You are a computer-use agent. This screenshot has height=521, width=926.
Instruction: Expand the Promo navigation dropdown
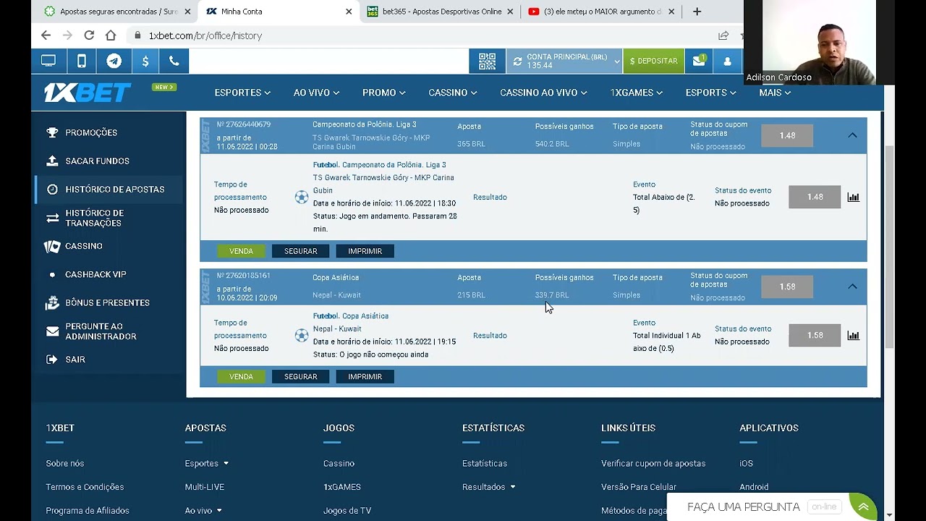click(383, 93)
